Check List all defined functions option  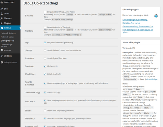[x=45, y=58]
